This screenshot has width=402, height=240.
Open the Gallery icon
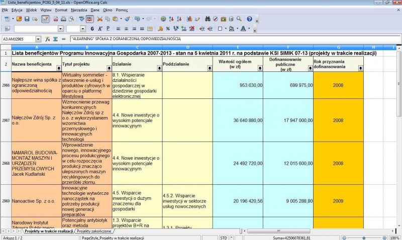(x=223, y=19)
